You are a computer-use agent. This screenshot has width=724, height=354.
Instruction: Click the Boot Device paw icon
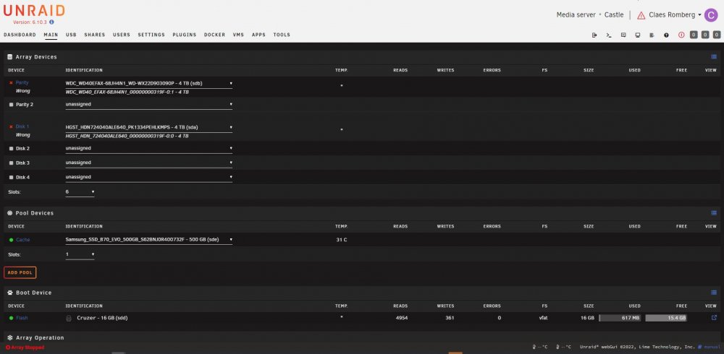10,293
